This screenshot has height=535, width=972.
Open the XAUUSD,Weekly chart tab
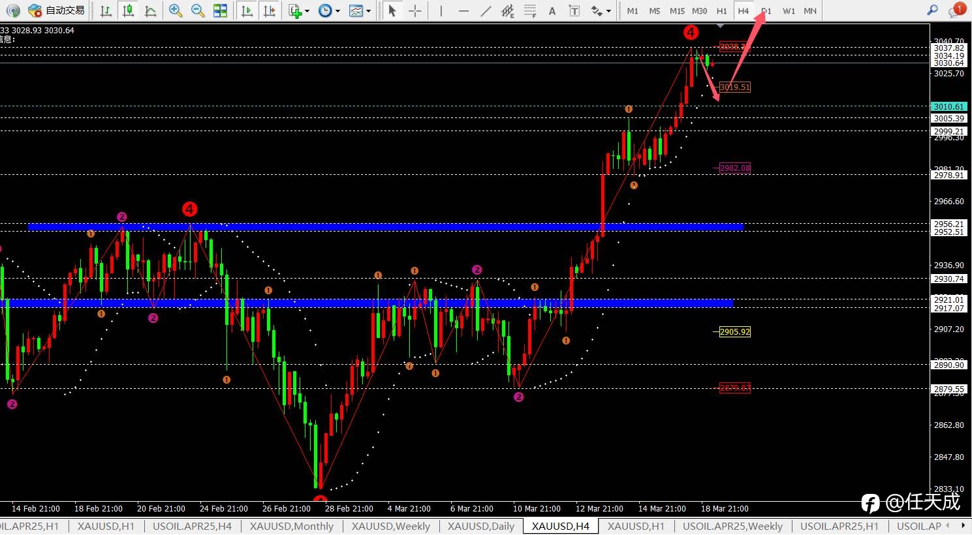[390, 526]
